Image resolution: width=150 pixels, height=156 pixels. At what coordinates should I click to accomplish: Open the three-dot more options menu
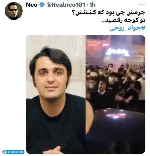click(x=142, y=4)
